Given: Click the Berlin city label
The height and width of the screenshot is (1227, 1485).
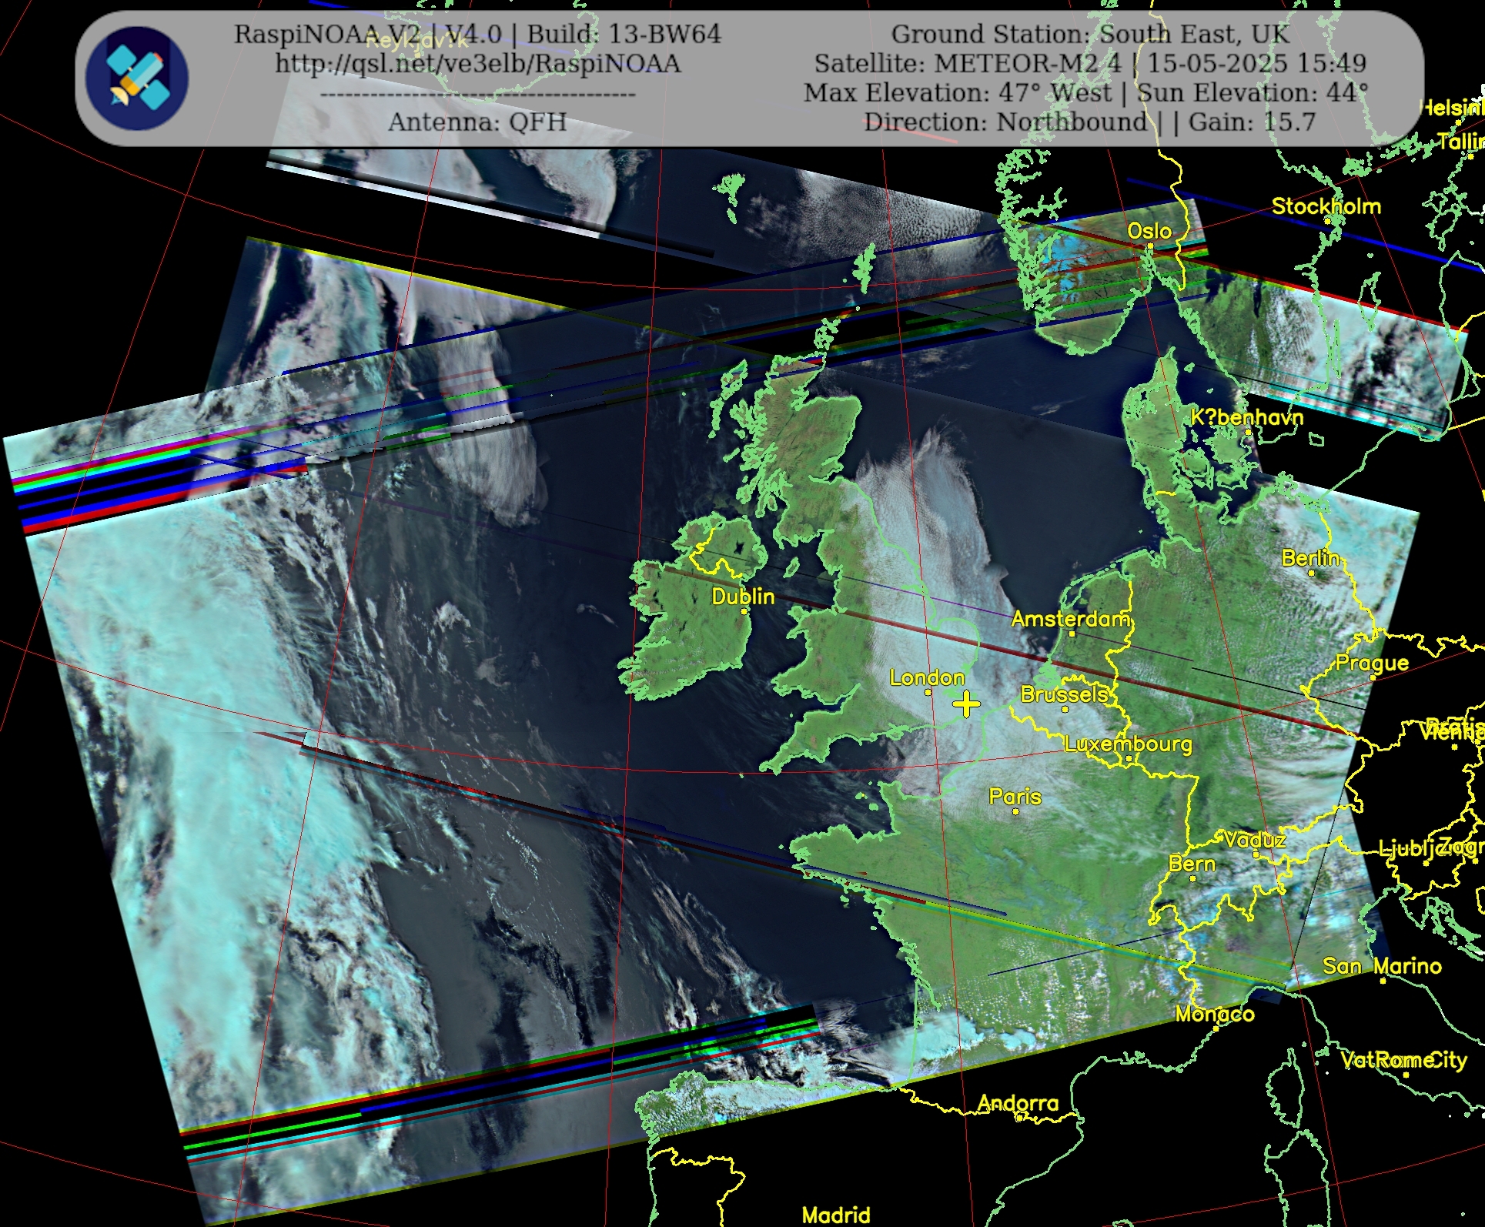Looking at the screenshot, I should coord(1310,558).
